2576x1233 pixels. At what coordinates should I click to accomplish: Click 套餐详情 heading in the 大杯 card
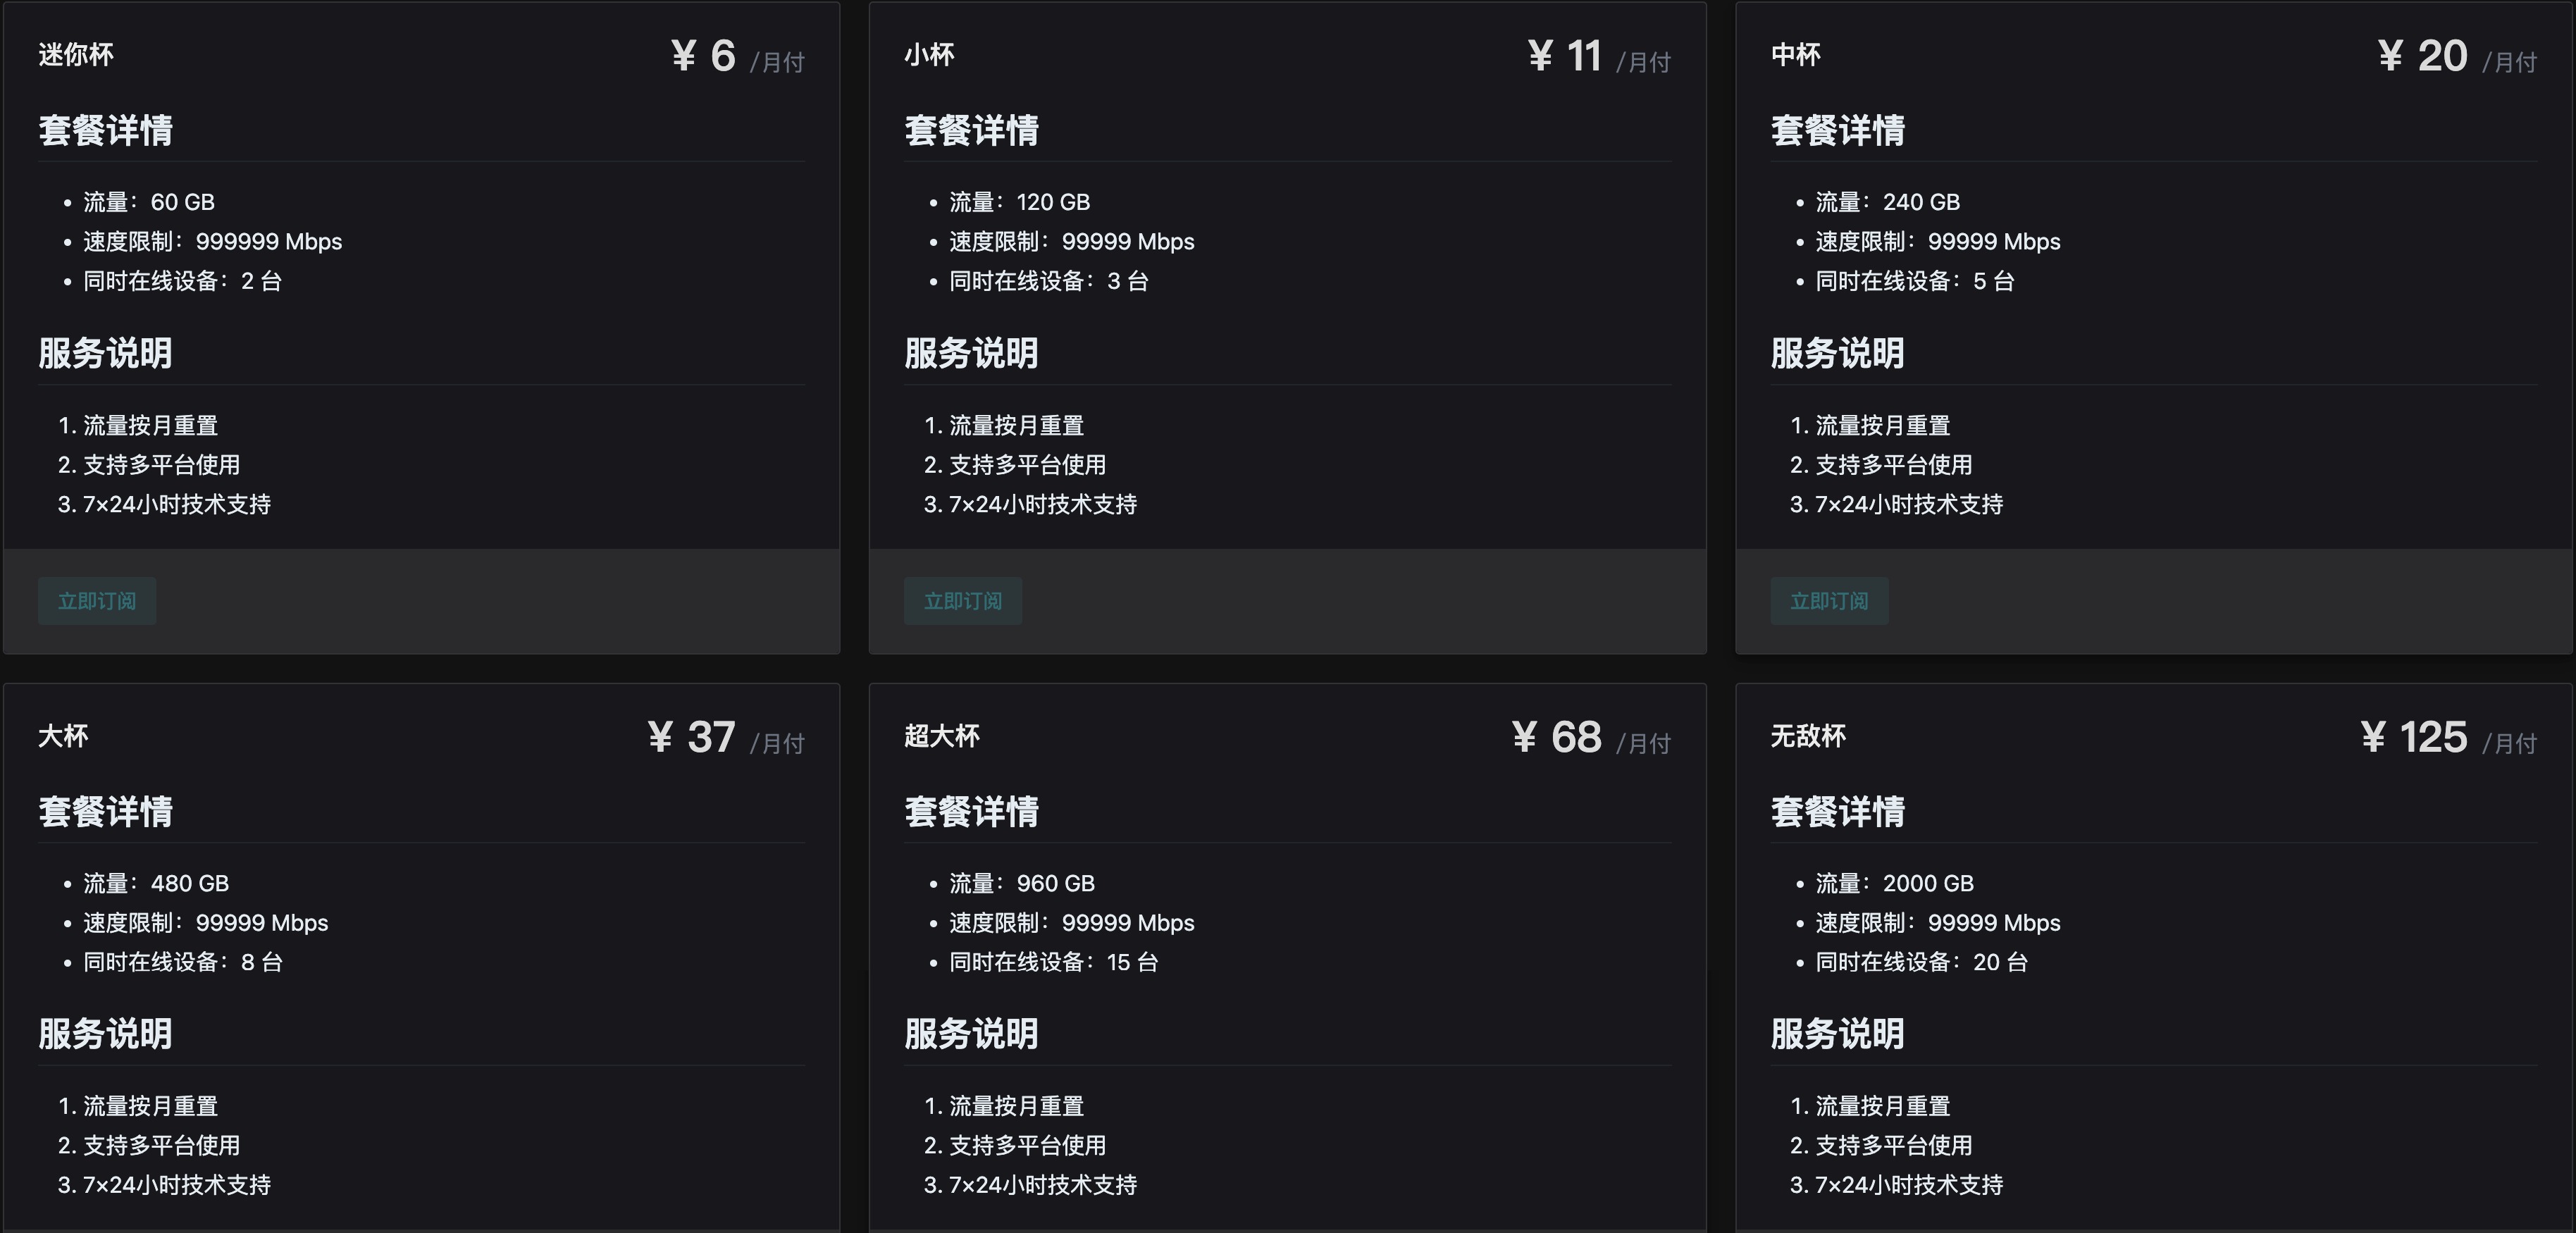105,812
